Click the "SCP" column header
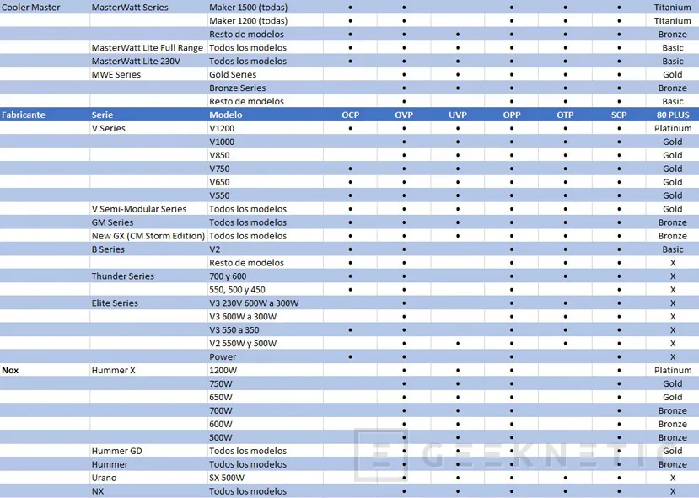This screenshot has height=498, width=699. tap(619, 115)
